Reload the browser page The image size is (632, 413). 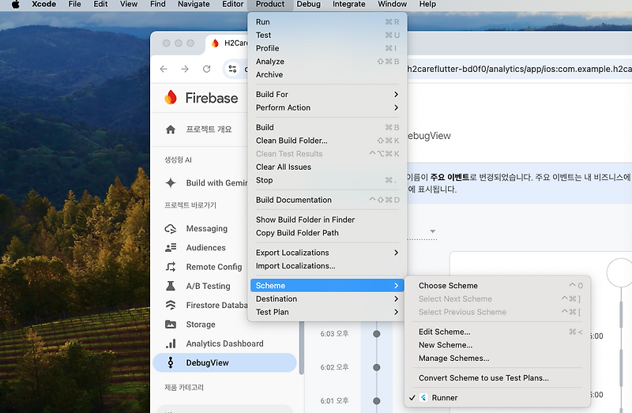(x=207, y=69)
